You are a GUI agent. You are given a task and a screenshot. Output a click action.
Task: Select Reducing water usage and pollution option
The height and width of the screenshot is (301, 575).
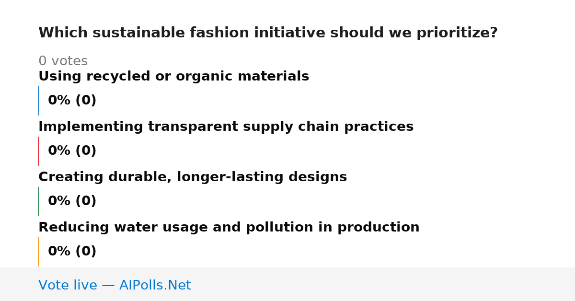coord(229,227)
